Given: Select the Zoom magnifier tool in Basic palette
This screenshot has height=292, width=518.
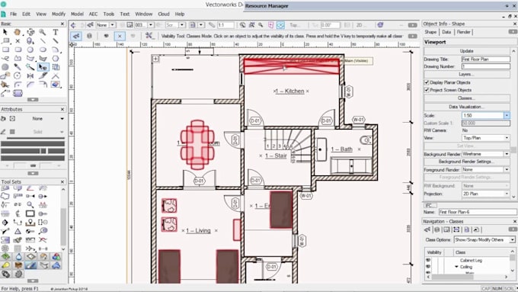Looking at the screenshot, I should click(43, 32).
